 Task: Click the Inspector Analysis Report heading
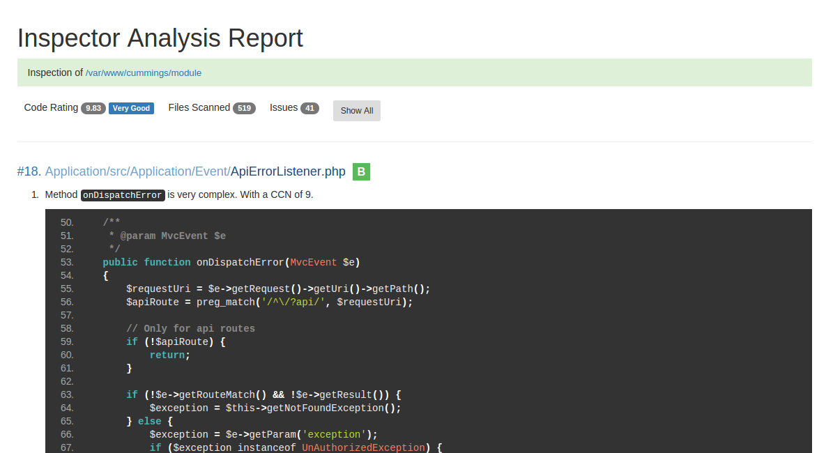point(160,38)
